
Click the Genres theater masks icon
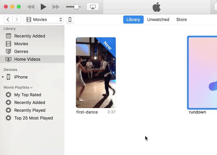(x=8, y=51)
